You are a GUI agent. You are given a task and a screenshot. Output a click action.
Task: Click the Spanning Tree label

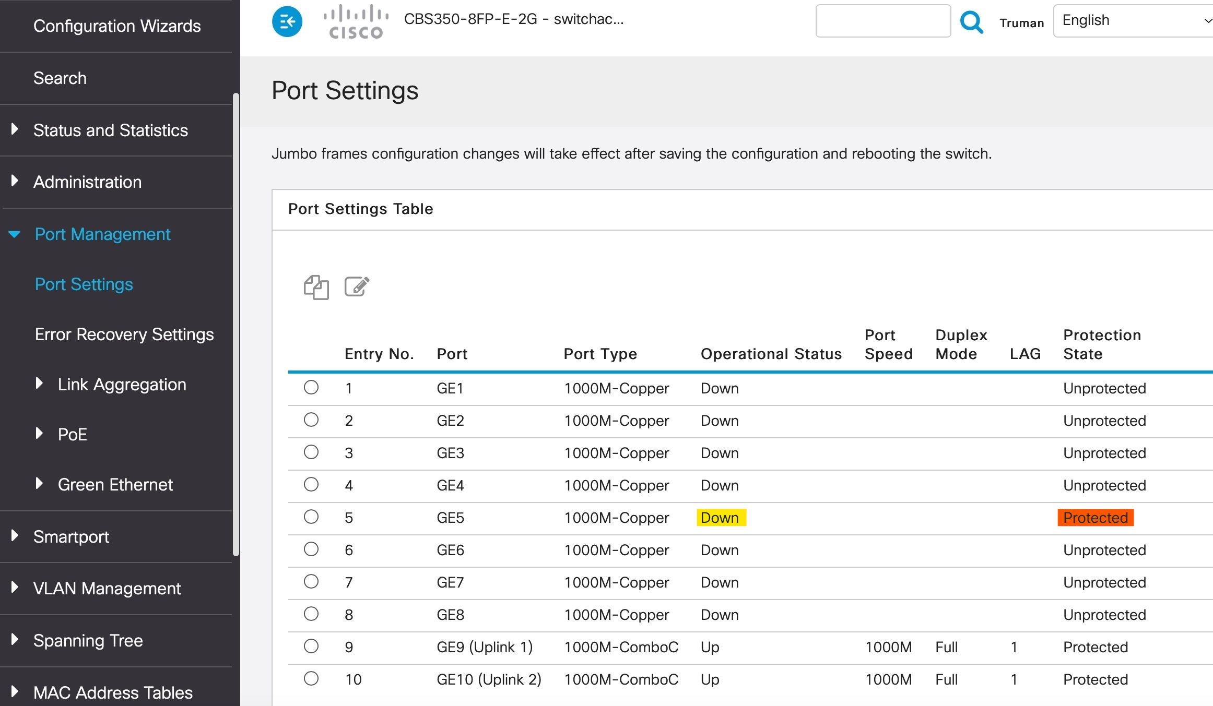point(88,641)
